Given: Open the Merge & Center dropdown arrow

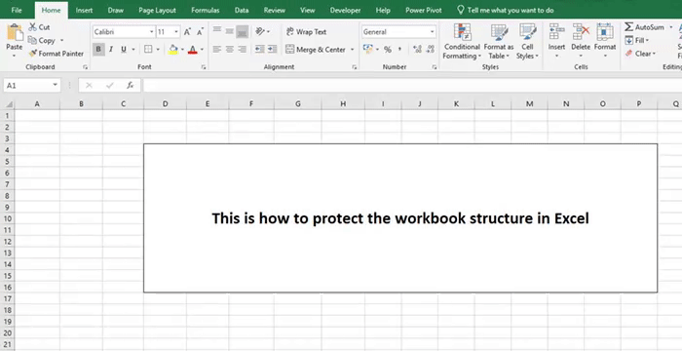Looking at the screenshot, I should (352, 50).
